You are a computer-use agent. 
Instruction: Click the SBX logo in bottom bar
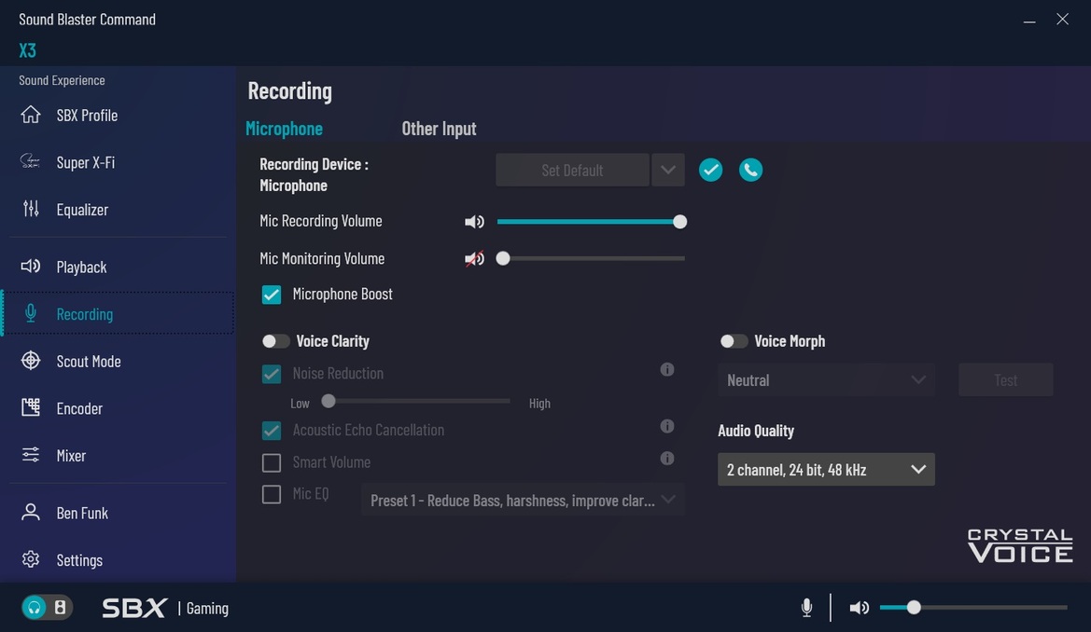[x=134, y=608]
